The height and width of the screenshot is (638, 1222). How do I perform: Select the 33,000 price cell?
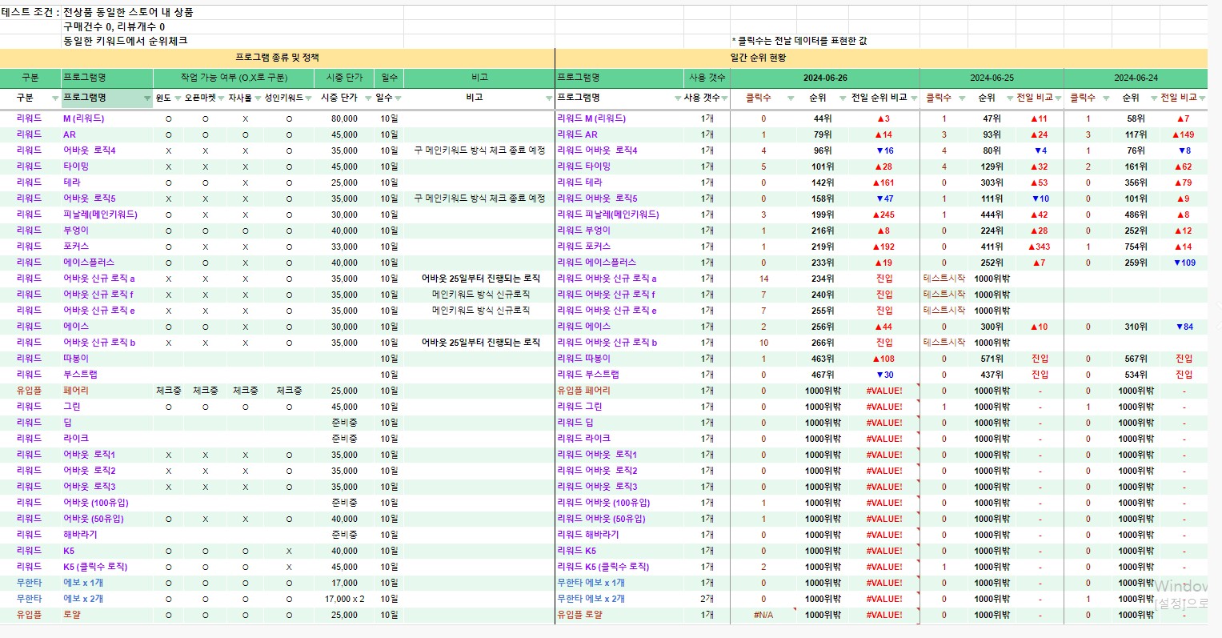[344, 247]
